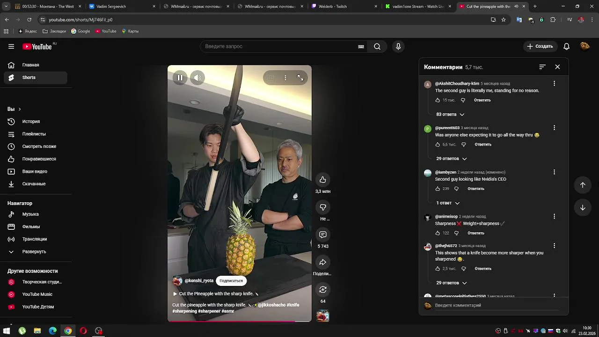Like iambyzen's comment with 239 likes
This screenshot has height=337, width=599.
coord(438,189)
